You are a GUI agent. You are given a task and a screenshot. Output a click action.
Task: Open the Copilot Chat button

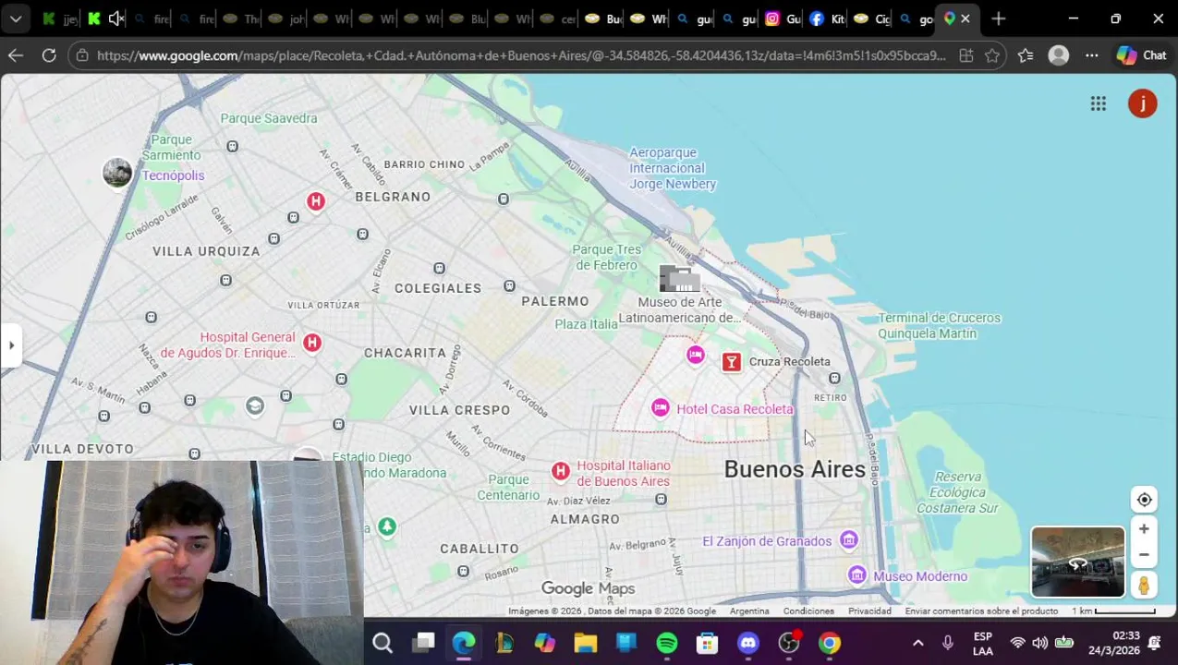[1142, 55]
